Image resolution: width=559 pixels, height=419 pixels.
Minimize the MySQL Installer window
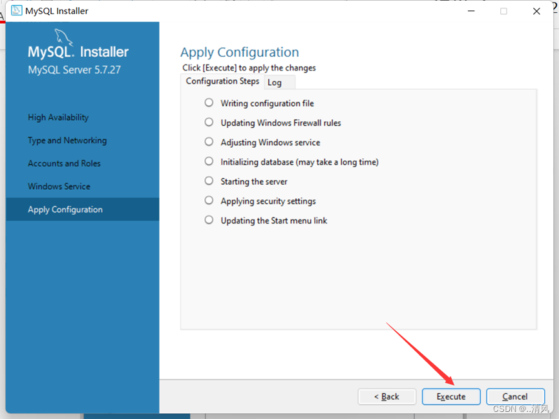point(471,11)
